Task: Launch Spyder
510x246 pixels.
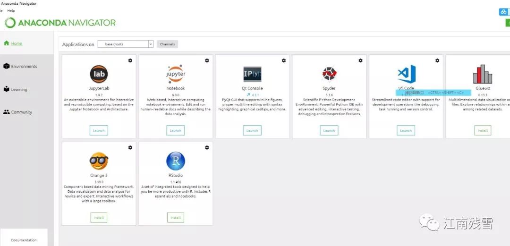Action: pyautogui.click(x=329, y=130)
